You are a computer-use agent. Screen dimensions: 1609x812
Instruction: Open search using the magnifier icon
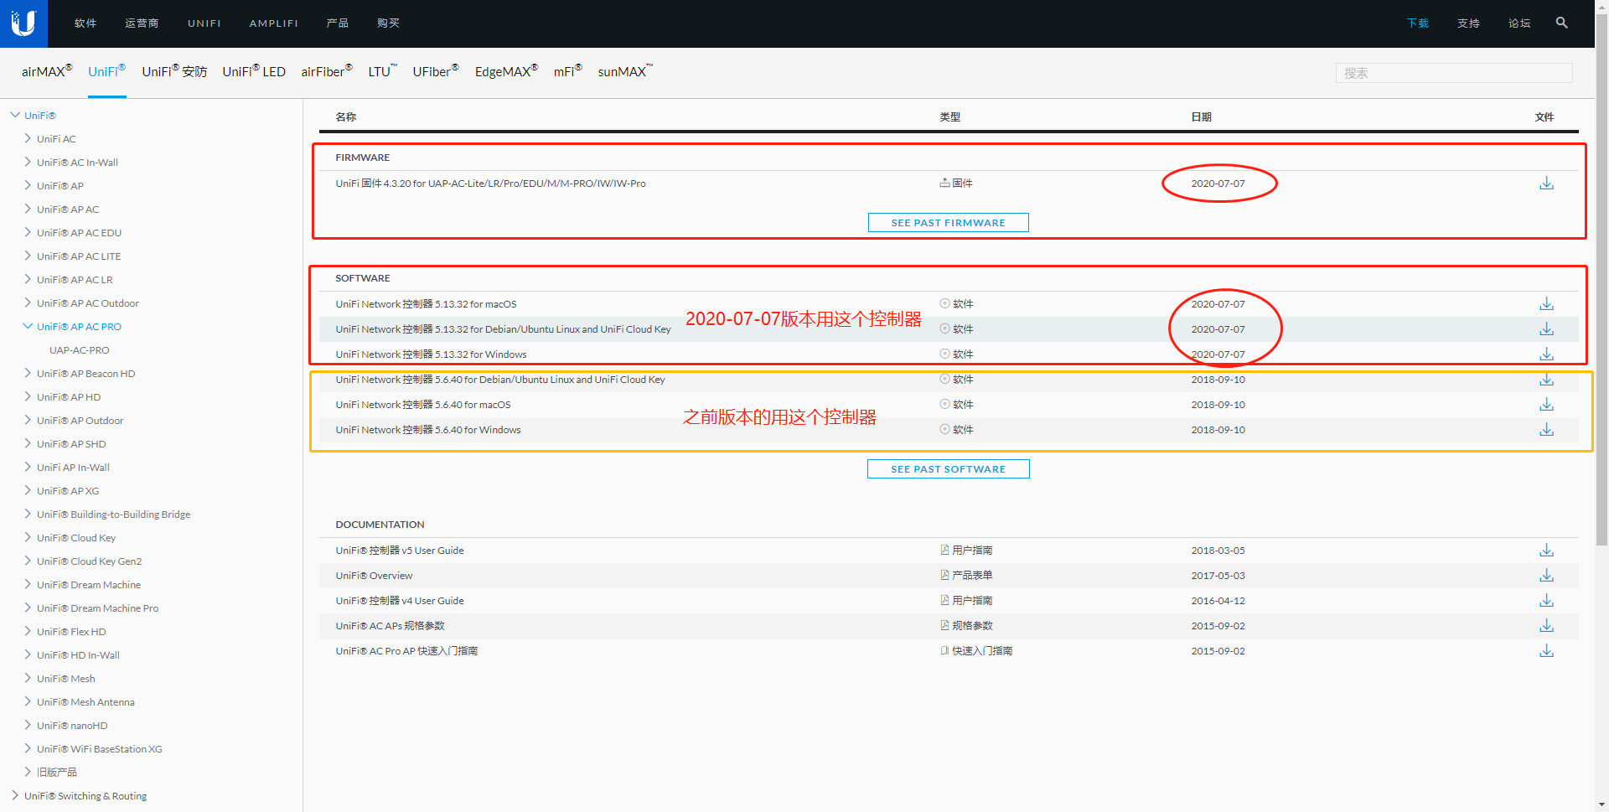(x=1561, y=23)
